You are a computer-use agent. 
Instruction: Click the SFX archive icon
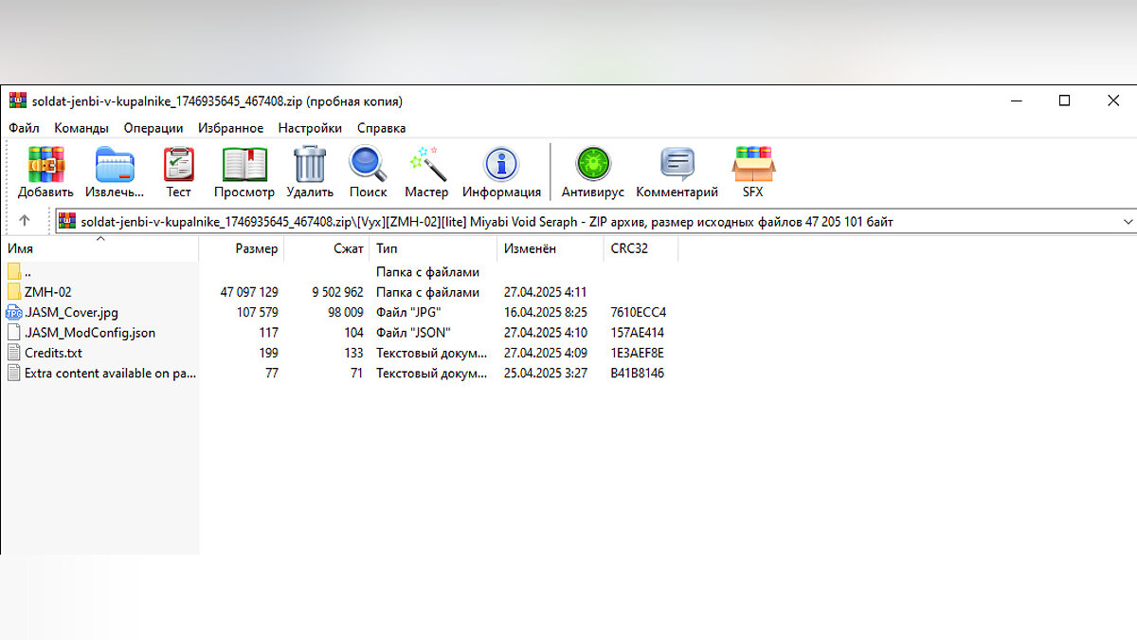(752, 165)
